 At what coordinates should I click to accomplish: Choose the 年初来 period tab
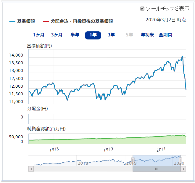pyautogui.click(x=147, y=35)
